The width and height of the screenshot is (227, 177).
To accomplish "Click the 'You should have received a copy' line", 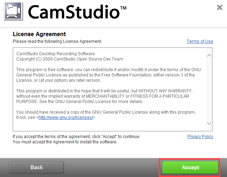I will point(106,112).
